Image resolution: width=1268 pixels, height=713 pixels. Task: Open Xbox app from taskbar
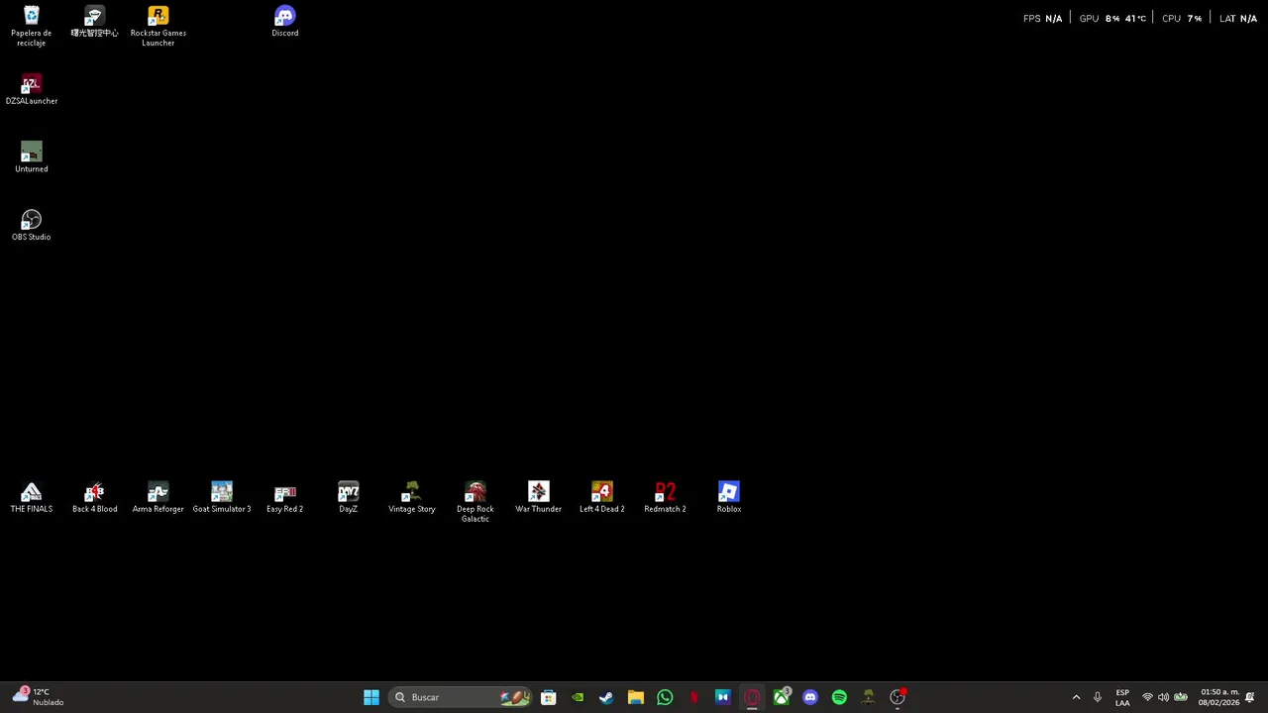[782, 697]
